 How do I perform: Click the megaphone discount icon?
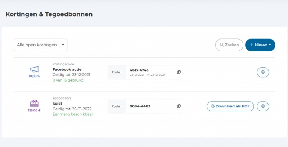tap(34, 69)
